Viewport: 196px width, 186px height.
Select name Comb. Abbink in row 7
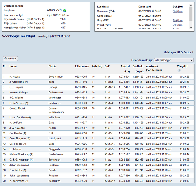click(x=17, y=108)
